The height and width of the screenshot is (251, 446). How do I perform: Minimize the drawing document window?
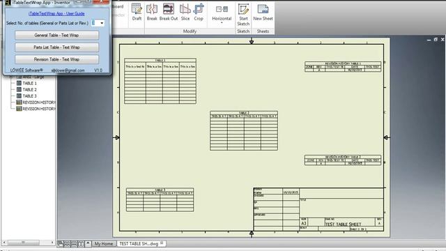pos(429,40)
